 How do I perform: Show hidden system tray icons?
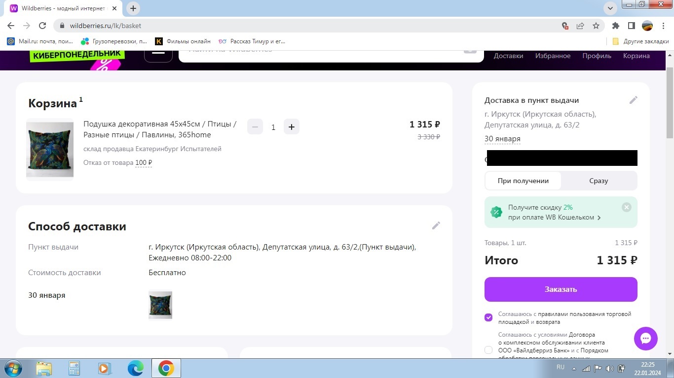[x=574, y=368]
